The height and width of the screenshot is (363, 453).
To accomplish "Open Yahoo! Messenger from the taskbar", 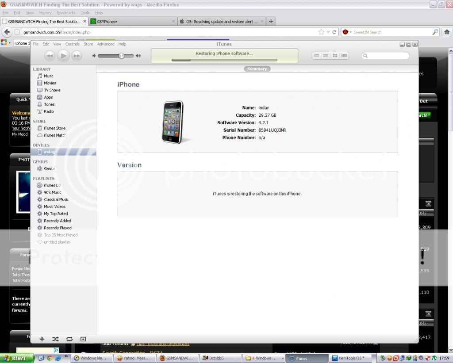I will (134, 358).
